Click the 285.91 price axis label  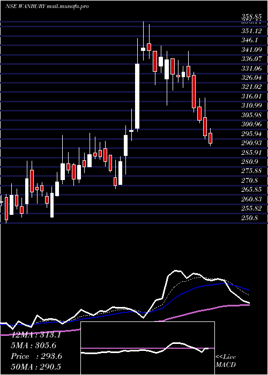coord(251,152)
